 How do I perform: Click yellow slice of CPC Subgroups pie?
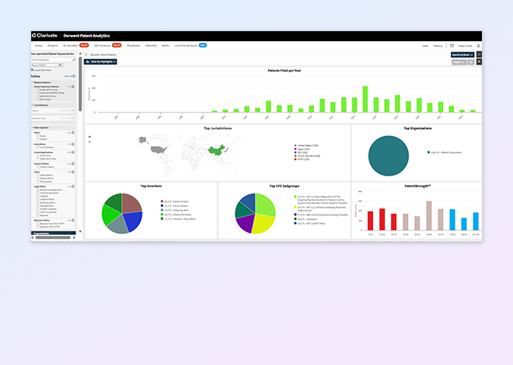[x=263, y=223]
